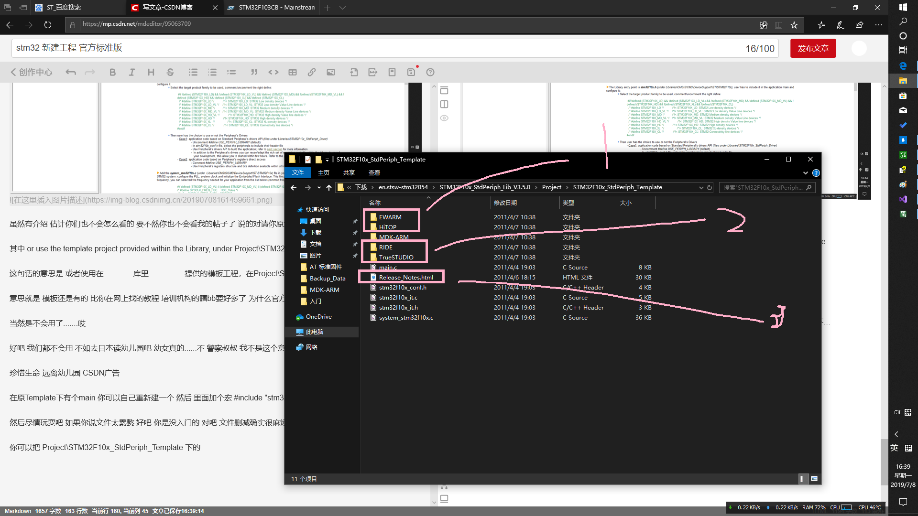Image resolution: width=918 pixels, height=516 pixels.
Task: Refresh the browser page
Action: 48,25
